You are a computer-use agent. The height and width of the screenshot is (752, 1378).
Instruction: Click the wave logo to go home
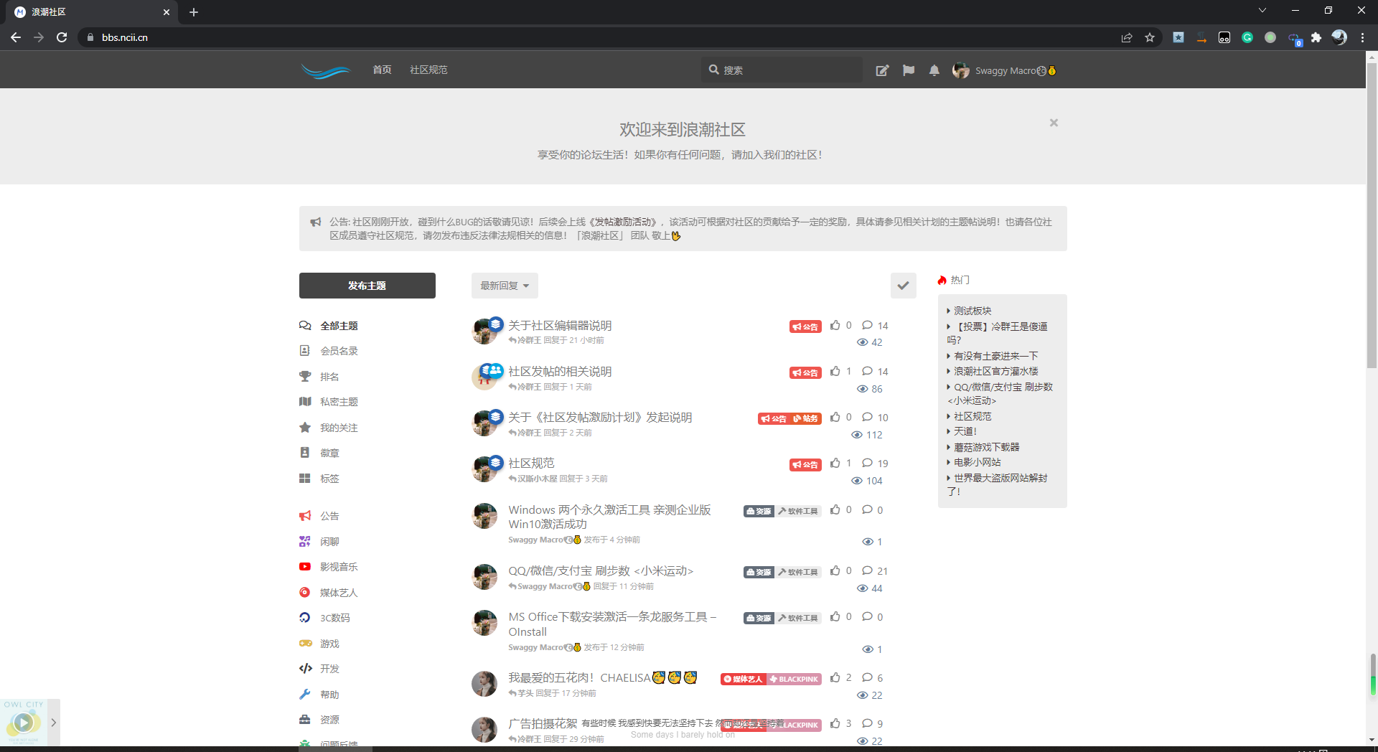[325, 70]
